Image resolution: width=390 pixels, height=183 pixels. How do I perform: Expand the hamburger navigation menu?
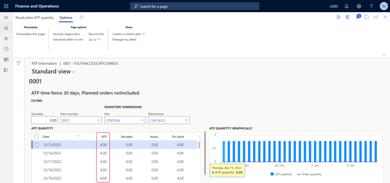coord(6,18)
